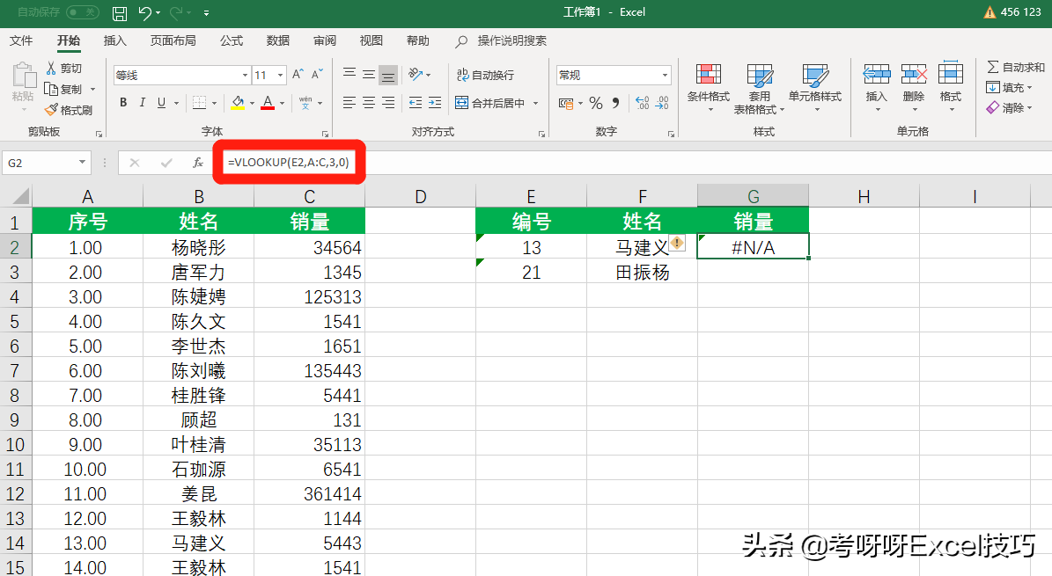Click the Save icon in title bar
Screen dimensions: 1052x576
(x=120, y=12)
